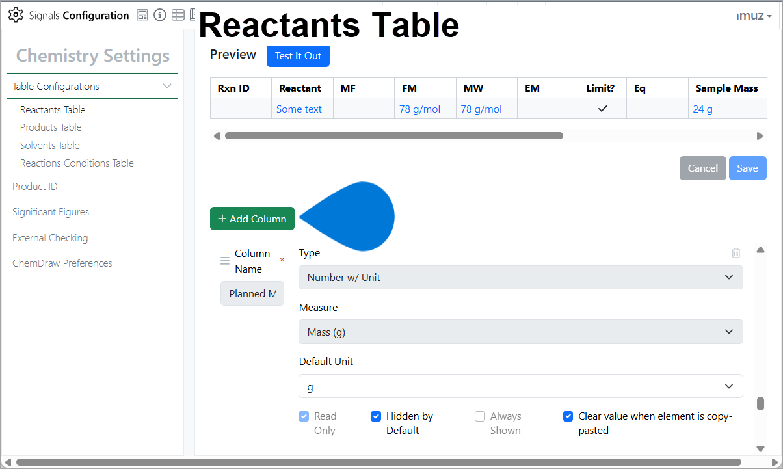Select the table grid icon in toolbar
Viewport: 783px width, 469px height.
(x=178, y=14)
